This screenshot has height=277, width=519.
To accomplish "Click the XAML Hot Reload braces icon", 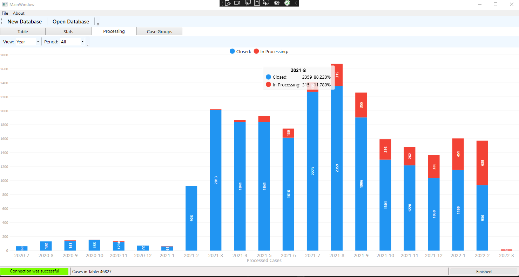I will (x=277, y=3).
